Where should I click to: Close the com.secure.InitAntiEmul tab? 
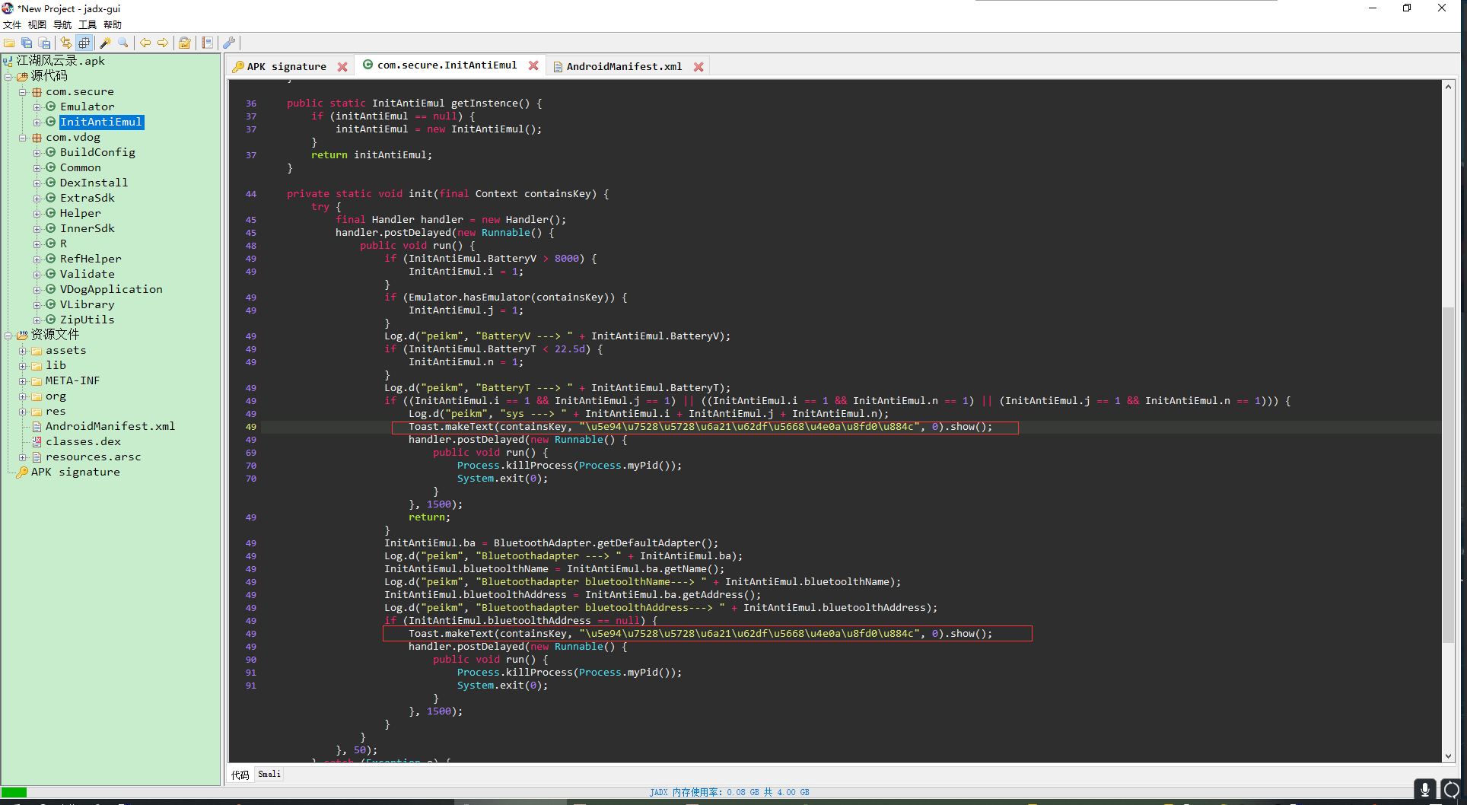[533, 65]
